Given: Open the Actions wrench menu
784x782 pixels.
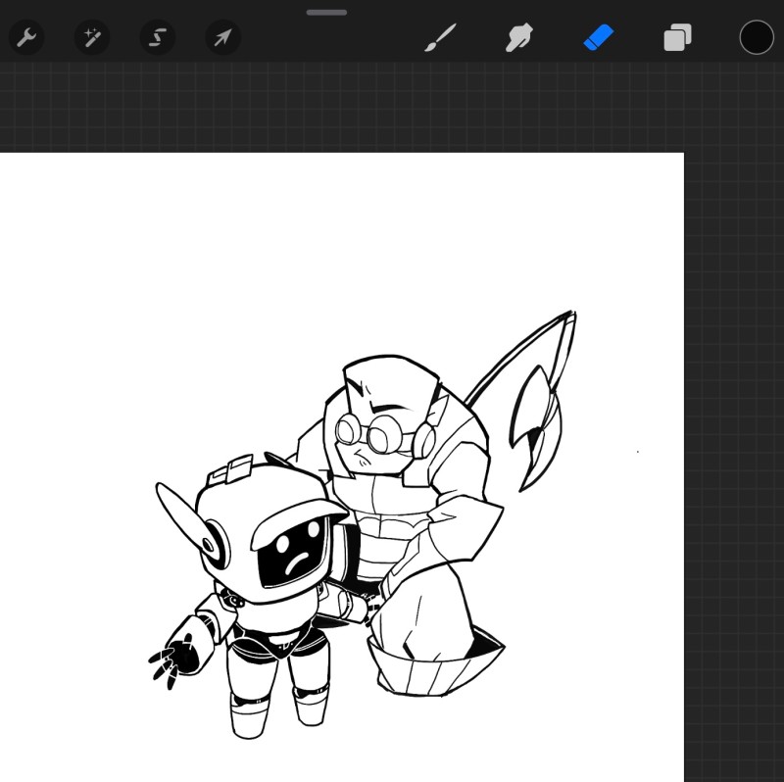Looking at the screenshot, I should point(26,37).
